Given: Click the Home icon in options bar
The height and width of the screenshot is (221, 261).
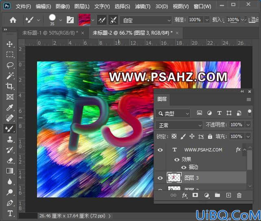Looking at the screenshot, I should pyautogui.click(x=13, y=20).
